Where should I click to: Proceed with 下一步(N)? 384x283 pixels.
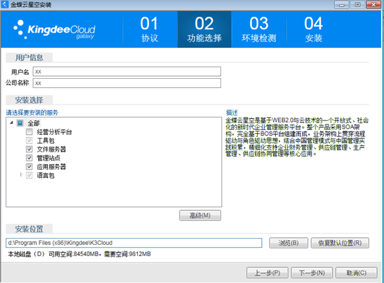pos(312,273)
